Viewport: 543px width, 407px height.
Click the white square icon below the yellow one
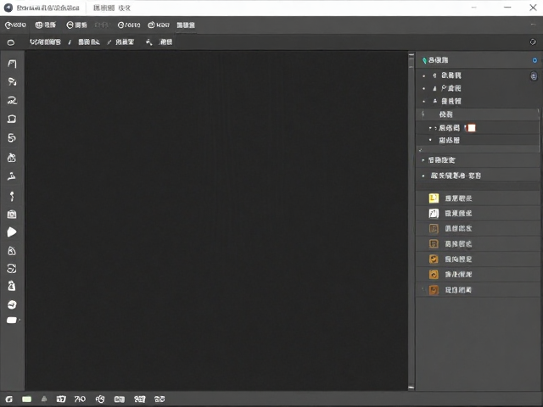434,213
